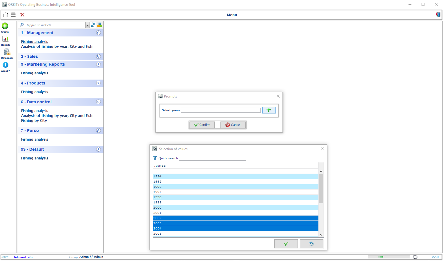
Task: Click the highlighted 2004 row
Action: point(236,228)
